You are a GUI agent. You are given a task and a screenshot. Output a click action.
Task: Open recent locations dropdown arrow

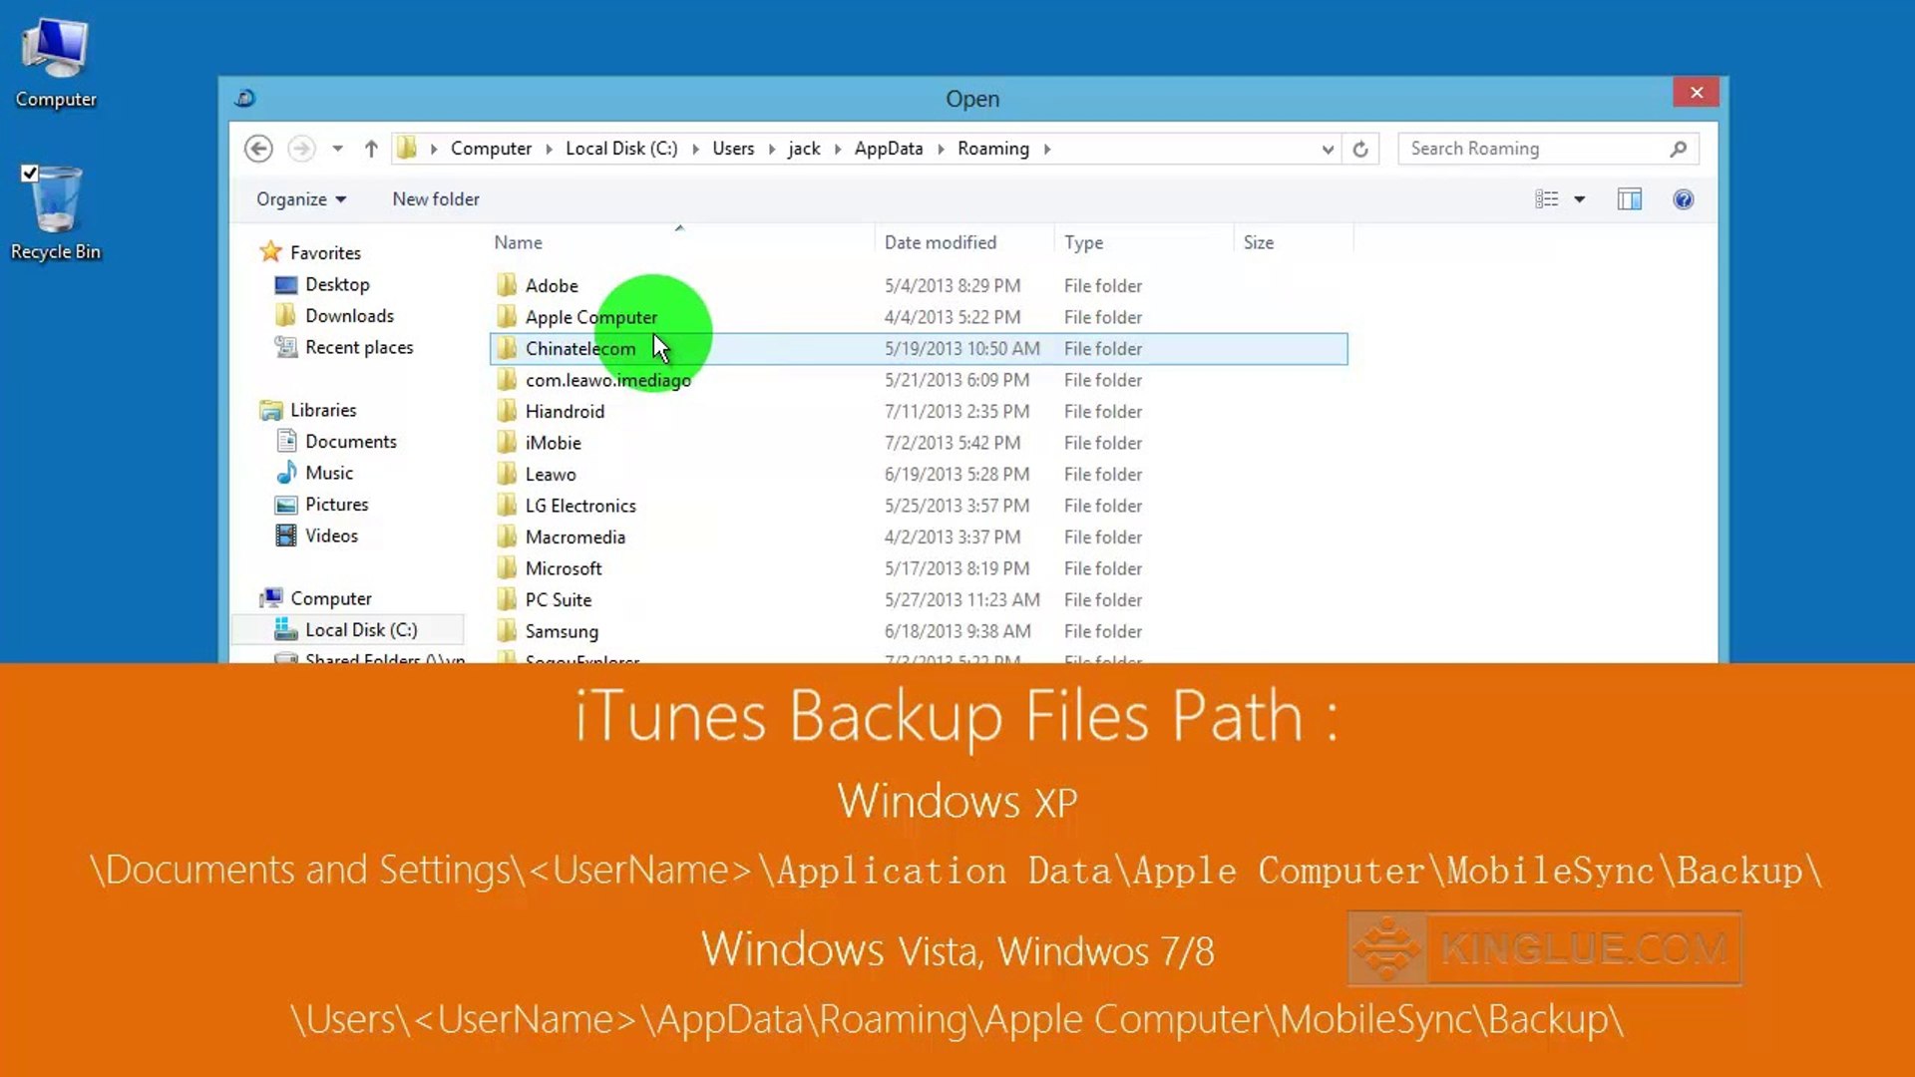338,149
